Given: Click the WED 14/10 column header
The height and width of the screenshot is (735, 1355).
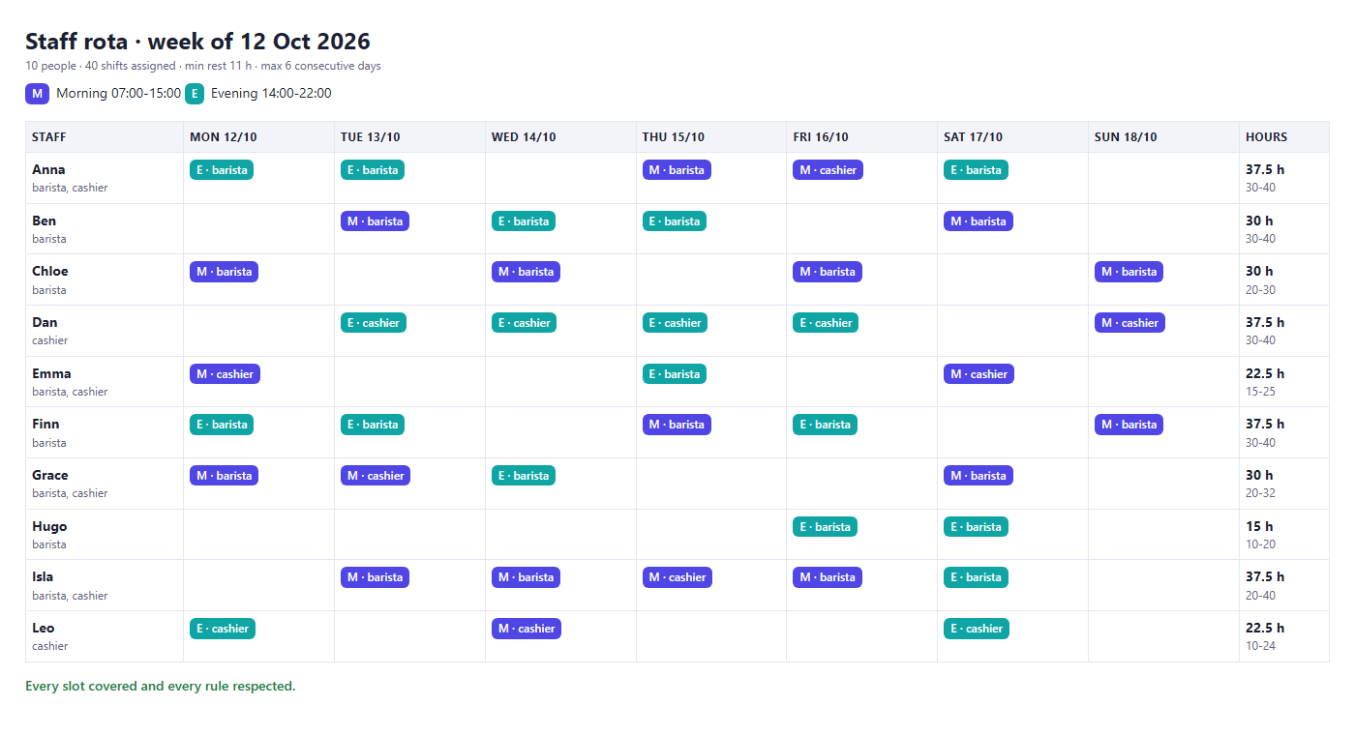Looking at the screenshot, I should [560, 137].
